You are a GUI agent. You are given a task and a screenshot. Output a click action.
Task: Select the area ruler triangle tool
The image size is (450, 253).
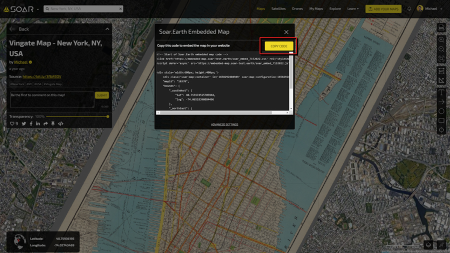[x=441, y=80]
